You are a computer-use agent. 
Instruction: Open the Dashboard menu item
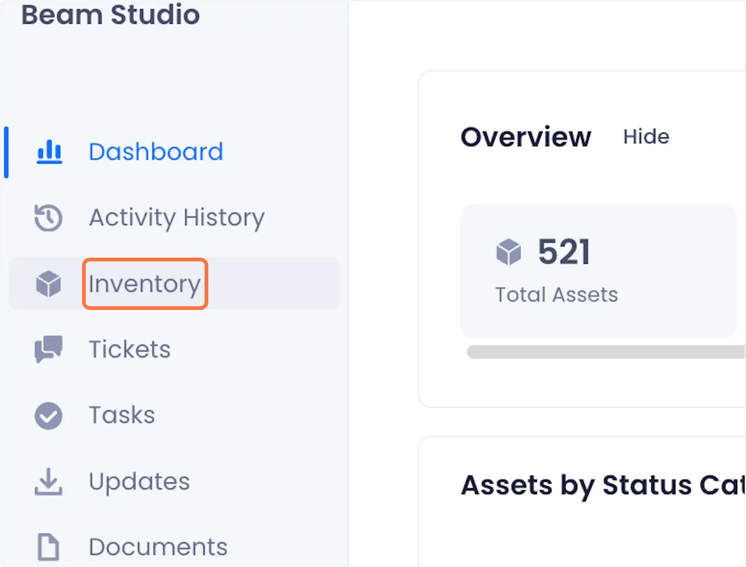(155, 152)
